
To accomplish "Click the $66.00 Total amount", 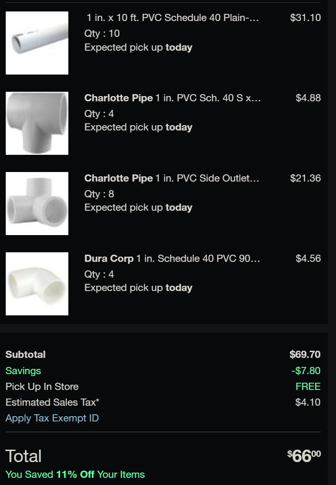I will click(x=304, y=456).
